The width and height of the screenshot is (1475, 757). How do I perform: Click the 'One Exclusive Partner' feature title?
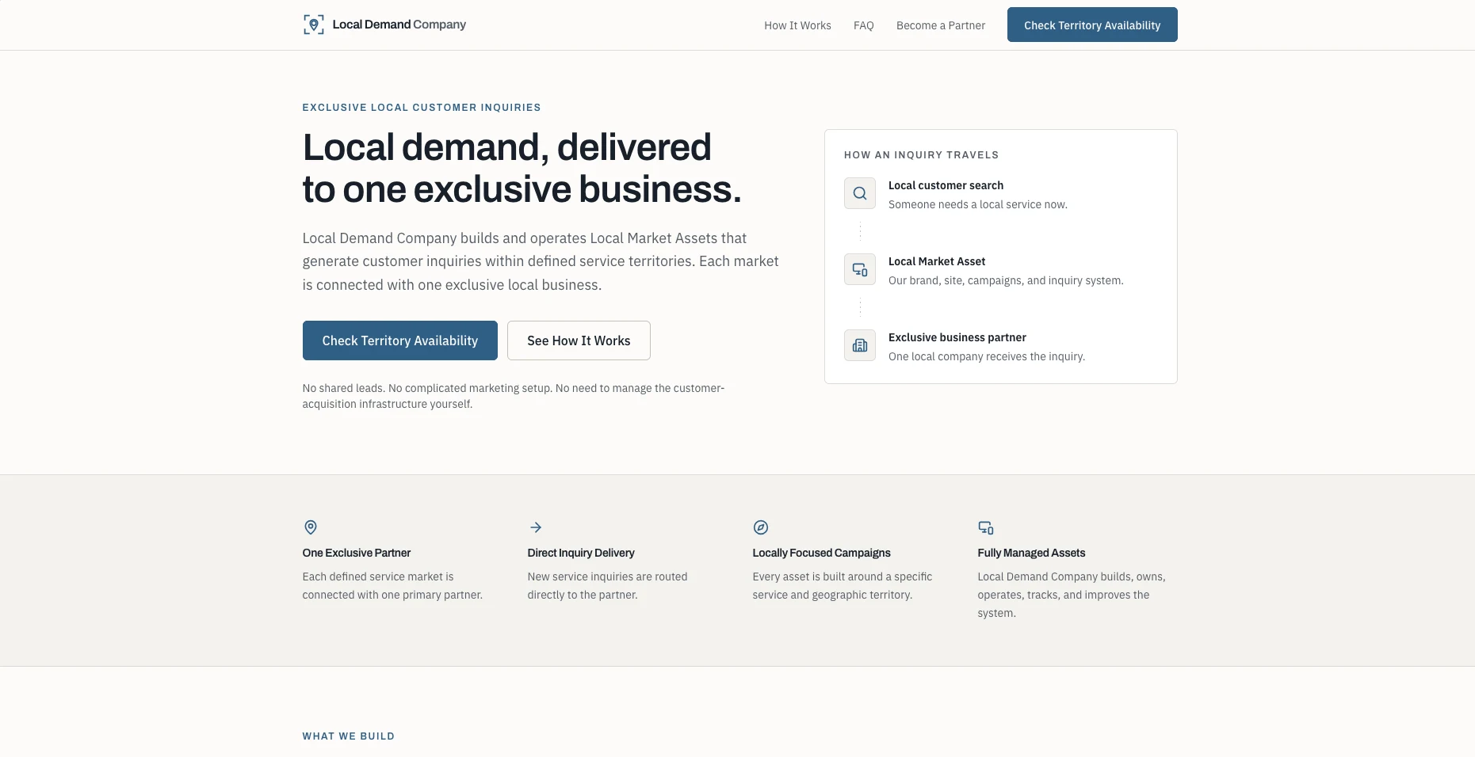coord(357,553)
